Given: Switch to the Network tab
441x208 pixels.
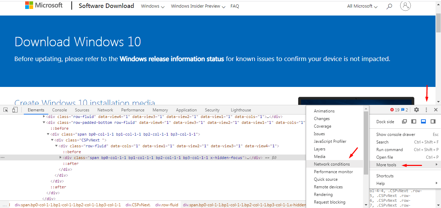Looking at the screenshot, I should point(105,110).
